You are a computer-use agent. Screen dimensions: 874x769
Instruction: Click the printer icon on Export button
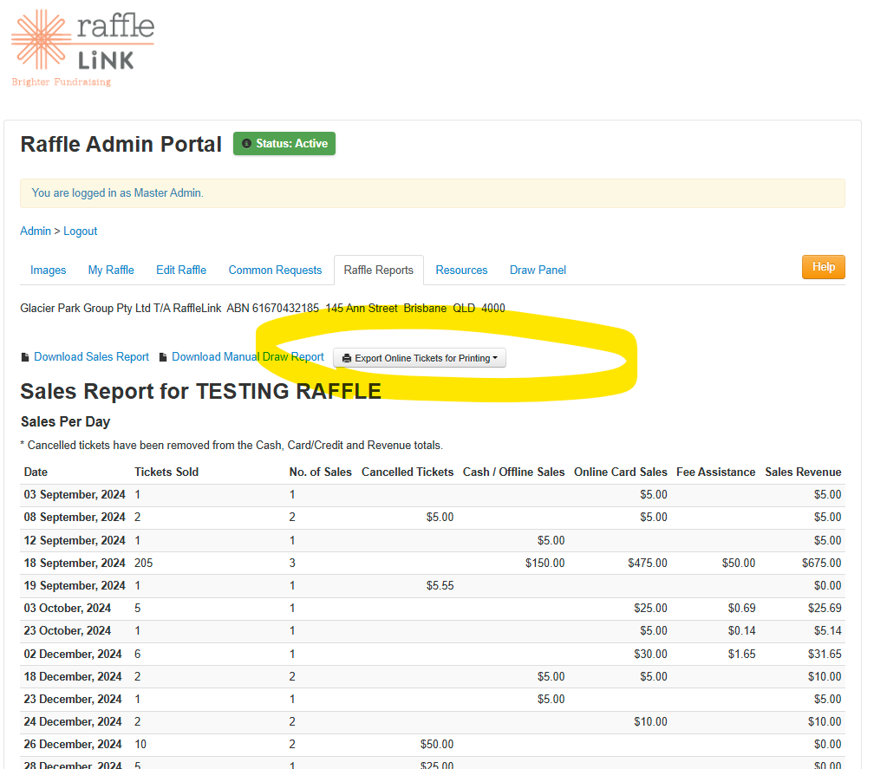tap(347, 358)
